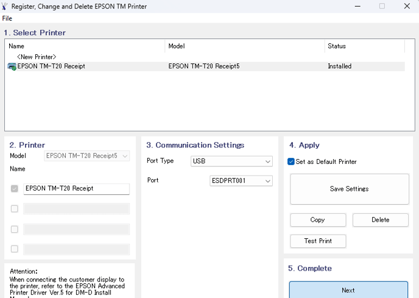The height and width of the screenshot is (298, 419).
Task: Select the EPSON TM-T20 Receipt printer row
Action: pos(206,66)
